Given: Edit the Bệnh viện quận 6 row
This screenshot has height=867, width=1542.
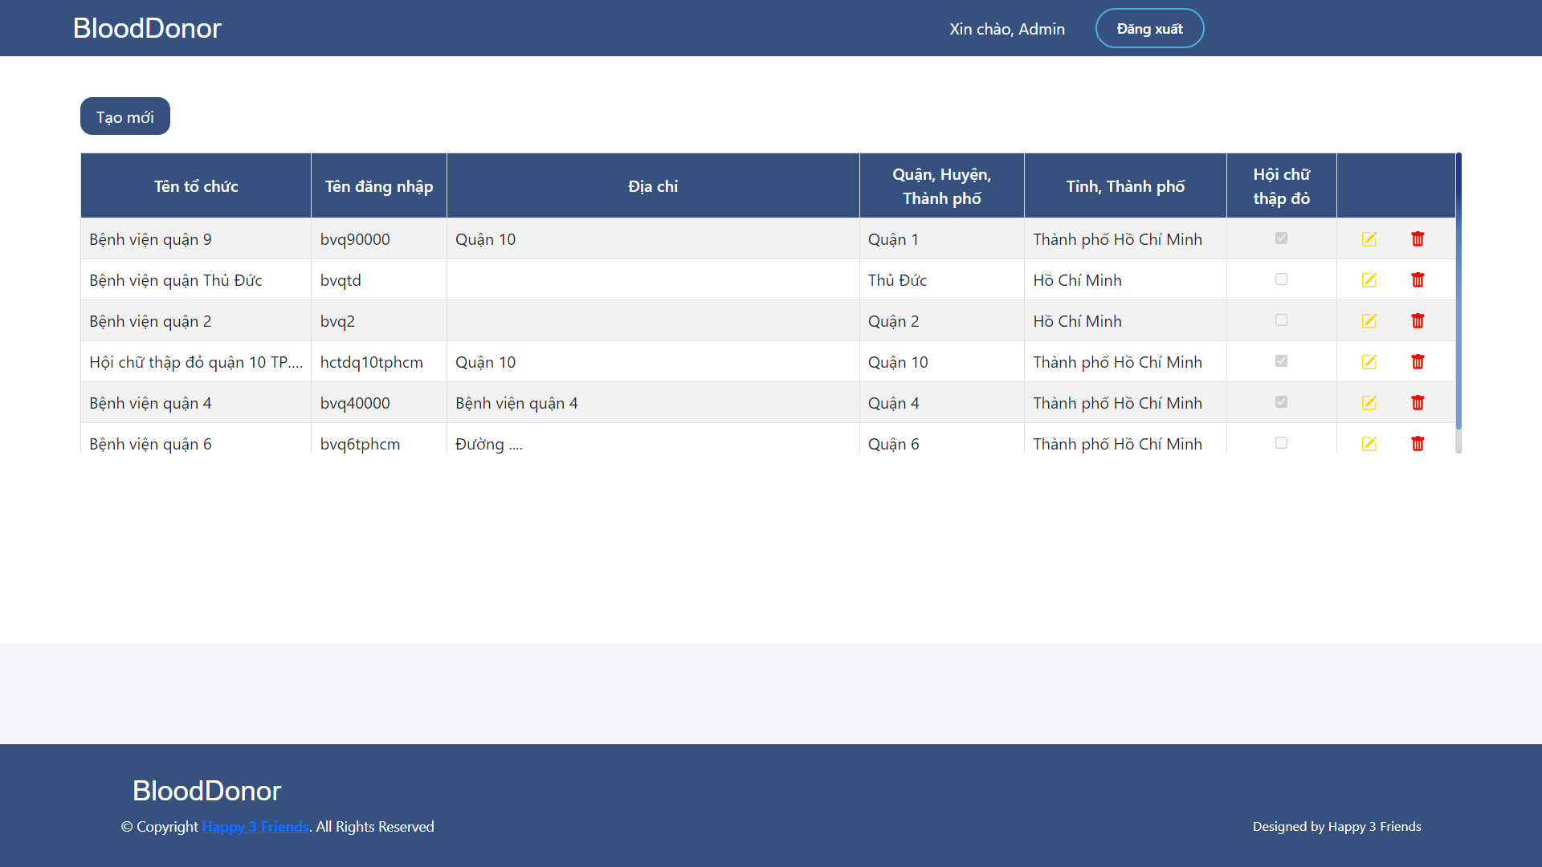Looking at the screenshot, I should coord(1369,444).
